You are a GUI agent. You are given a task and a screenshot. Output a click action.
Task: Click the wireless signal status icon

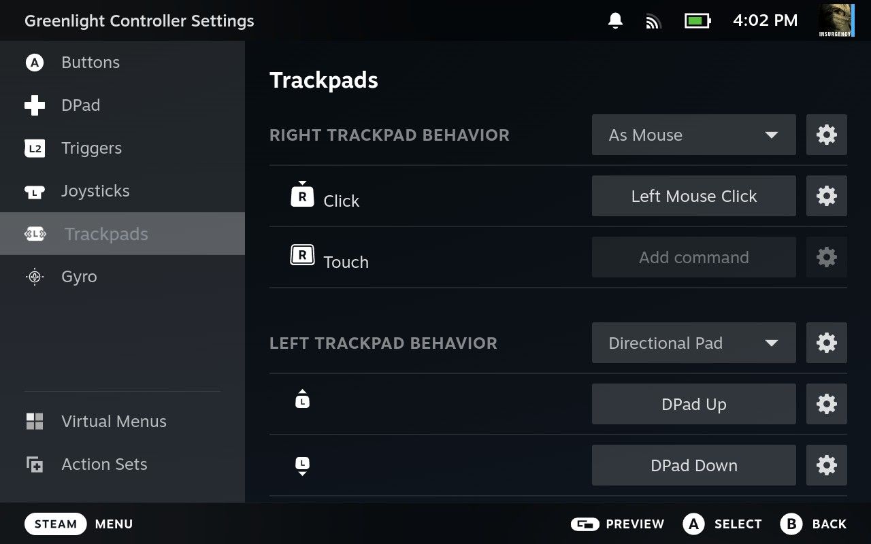click(x=653, y=22)
